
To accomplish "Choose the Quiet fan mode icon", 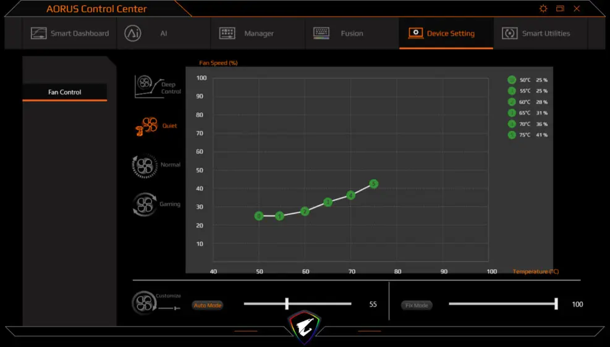I will coord(146,126).
